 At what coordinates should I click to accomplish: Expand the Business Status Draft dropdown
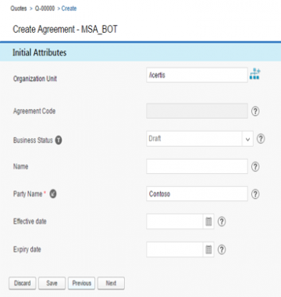(x=247, y=139)
